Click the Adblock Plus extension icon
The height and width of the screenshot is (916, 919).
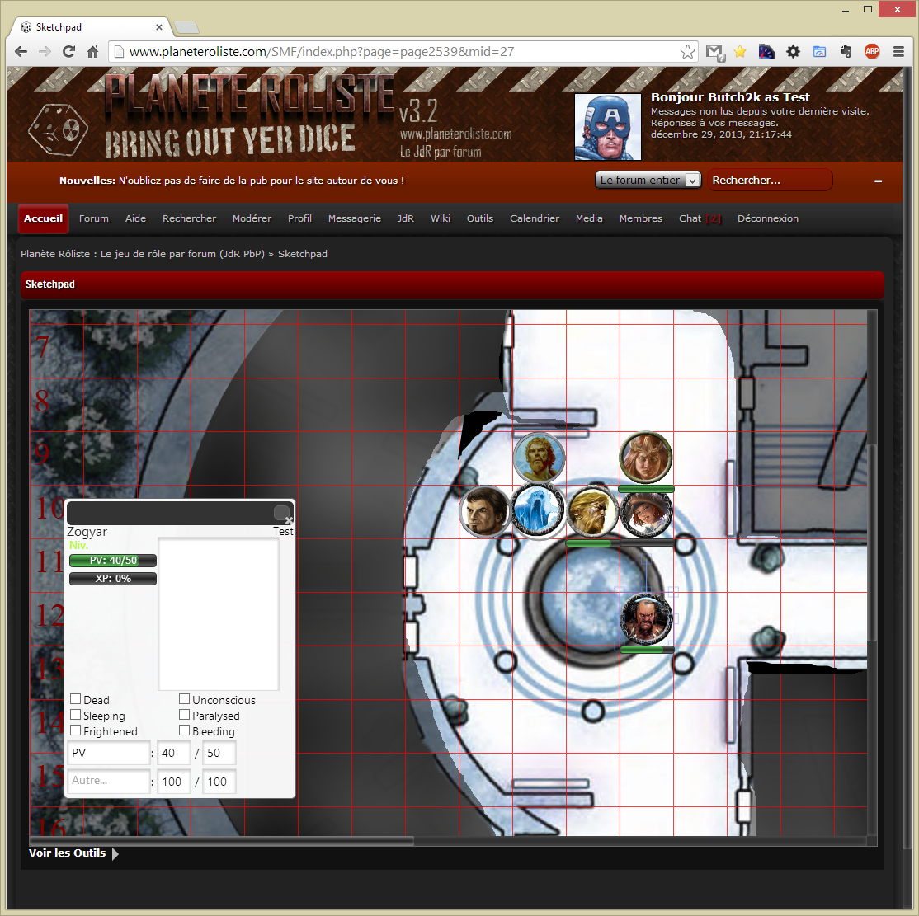tap(871, 52)
